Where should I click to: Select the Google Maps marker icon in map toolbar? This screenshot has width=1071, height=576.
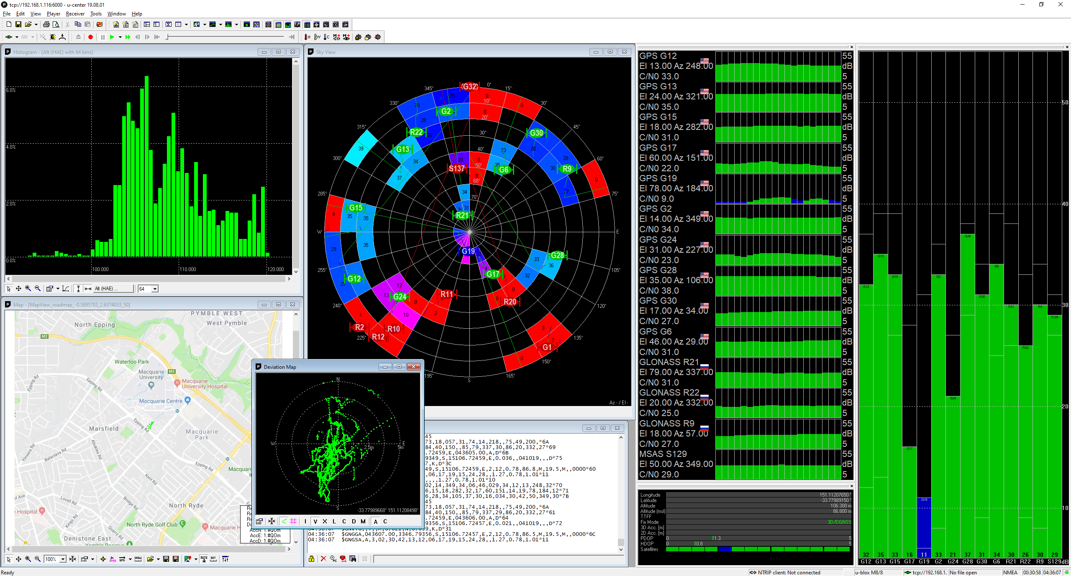tap(187, 559)
